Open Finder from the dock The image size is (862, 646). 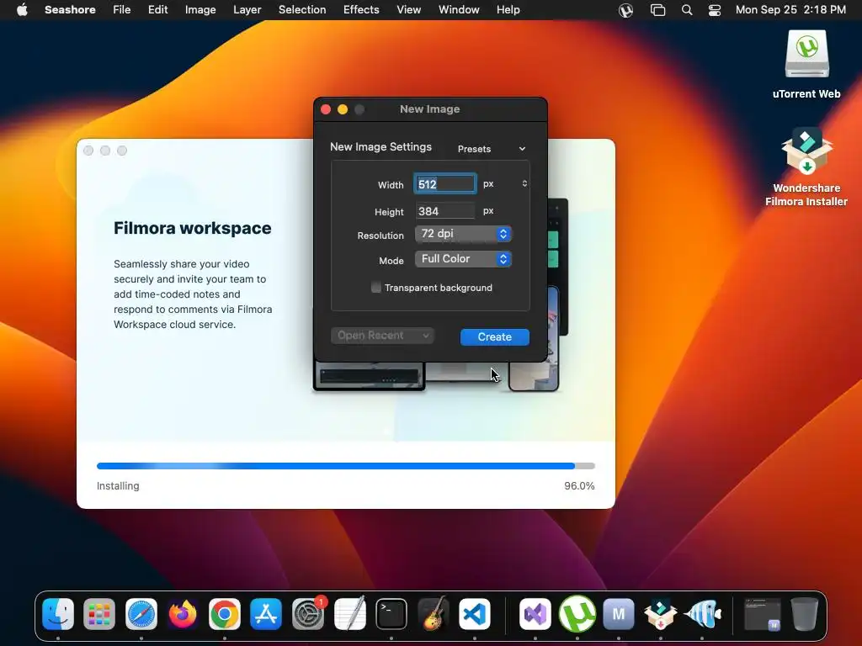(58, 613)
